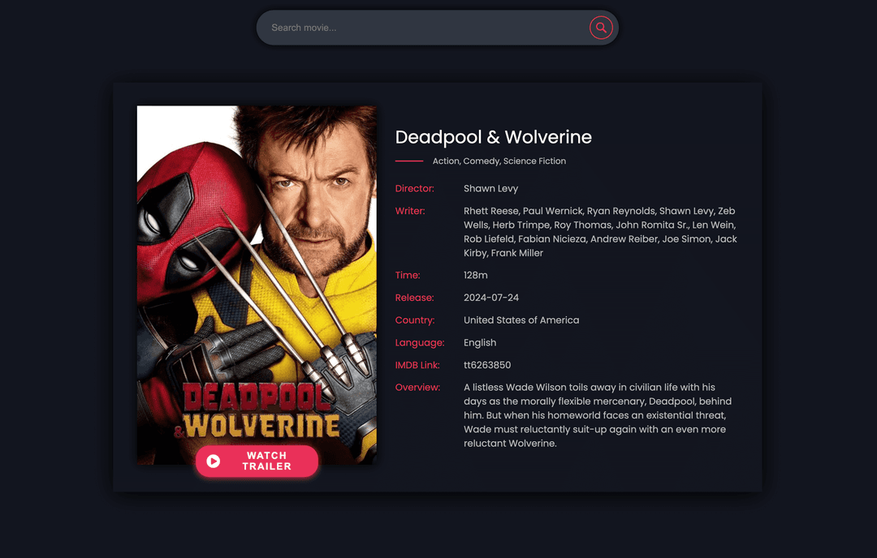This screenshot has height=558, width=877.
Task: Click the Language label
Action: tap(420, 343)
